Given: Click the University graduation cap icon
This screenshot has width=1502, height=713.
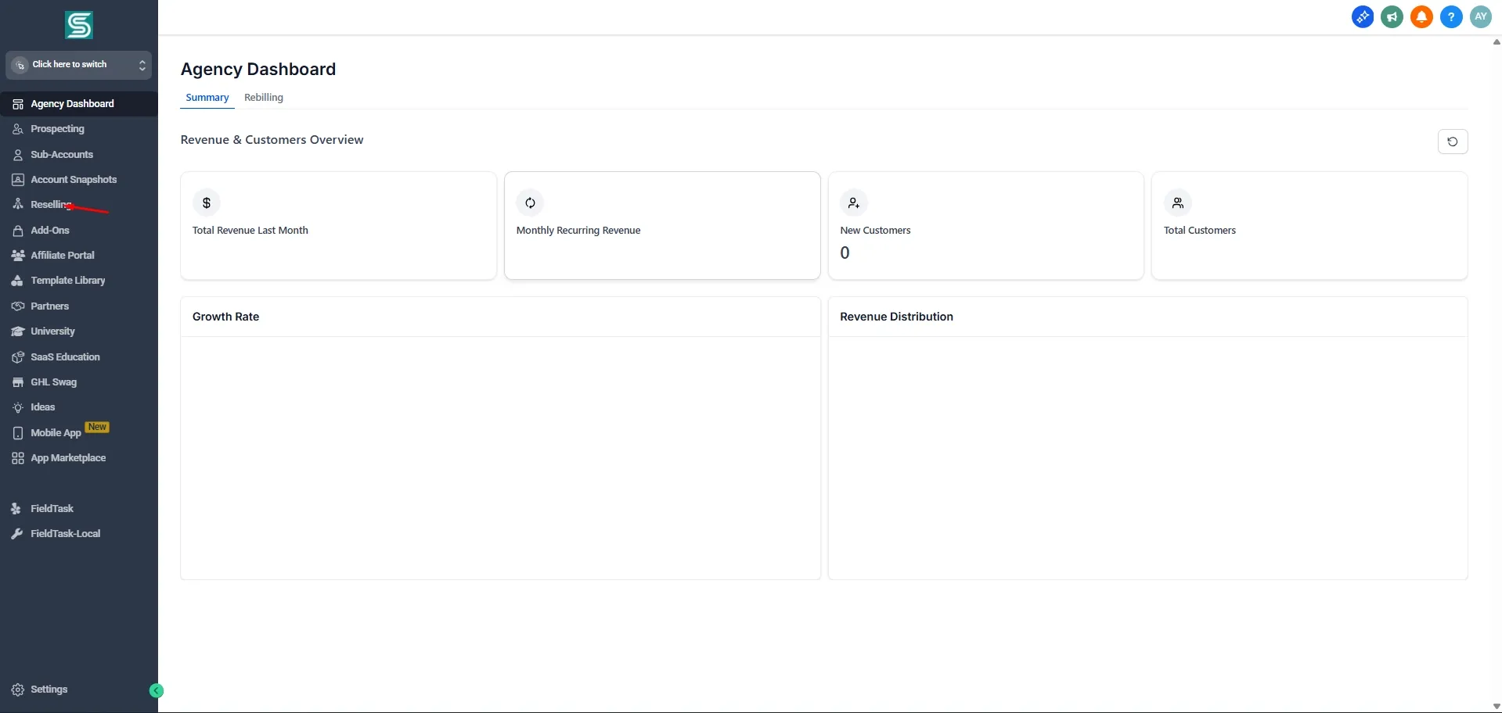Looking at the screenshot, I should (x=18, y=331).
